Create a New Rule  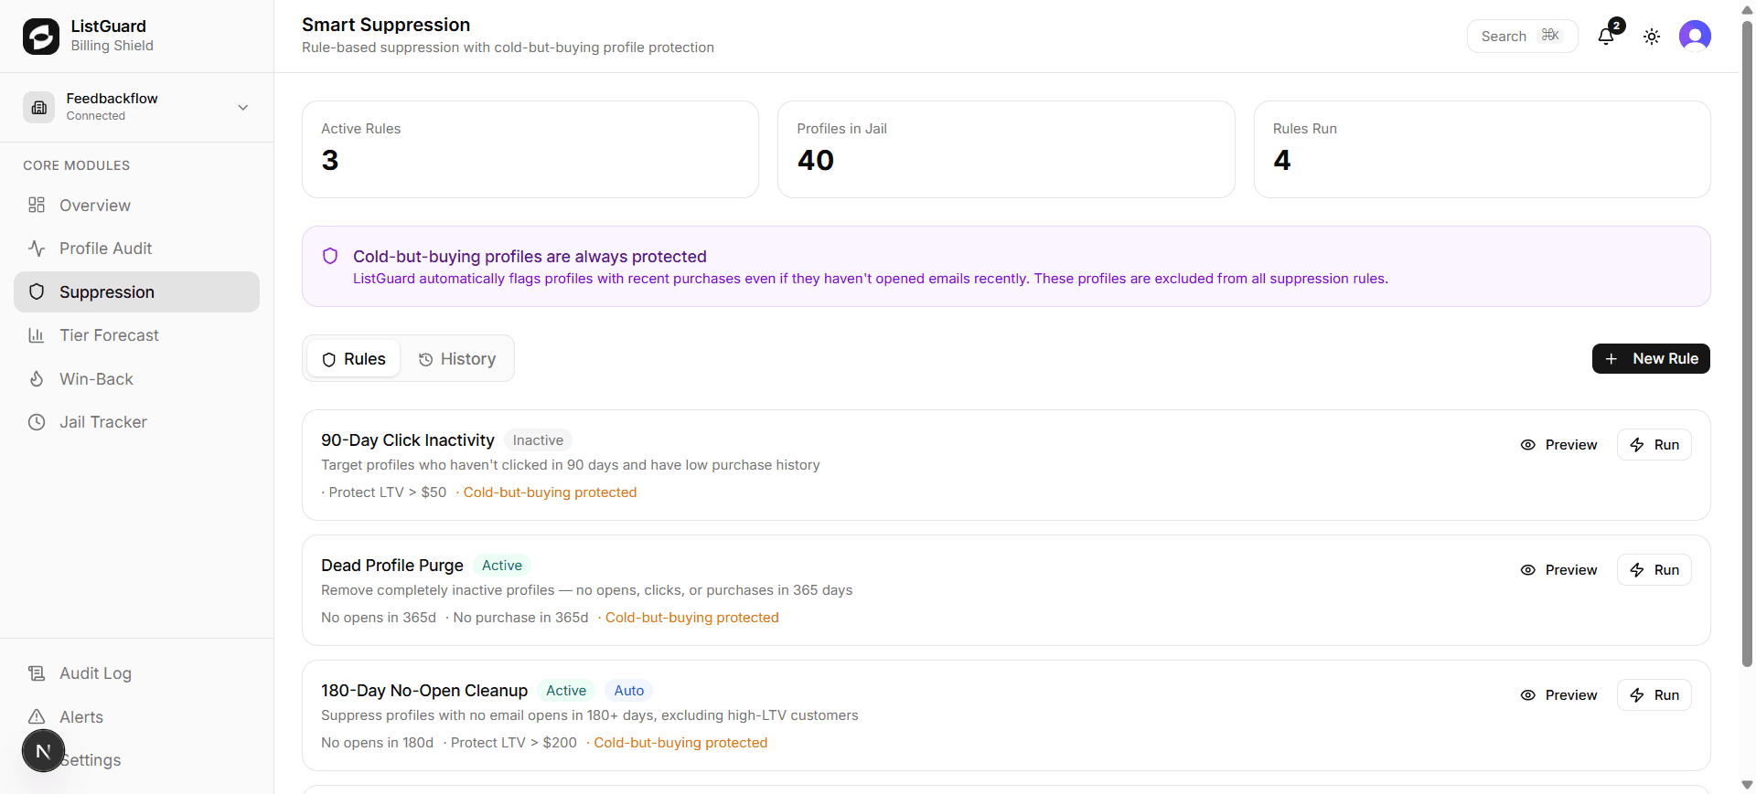click(1651, 359)
